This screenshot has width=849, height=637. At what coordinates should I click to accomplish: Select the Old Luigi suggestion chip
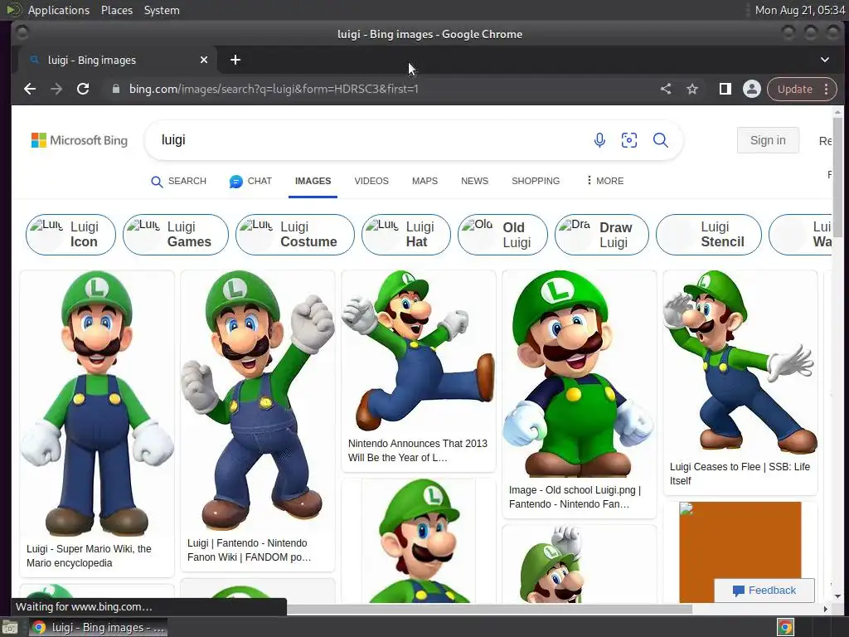pyautogui.click(x=502, y=235)
